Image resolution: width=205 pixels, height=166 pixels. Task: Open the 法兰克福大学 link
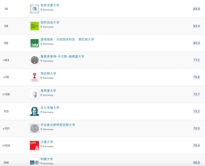coord(50,108)
